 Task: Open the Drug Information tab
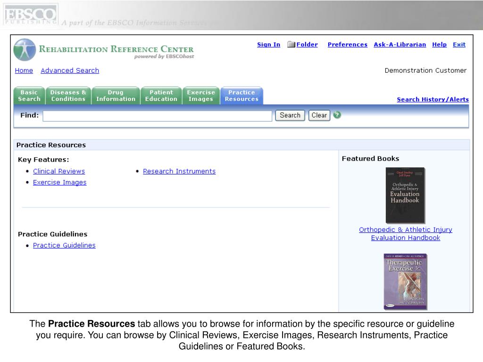(x=116, y=96)
